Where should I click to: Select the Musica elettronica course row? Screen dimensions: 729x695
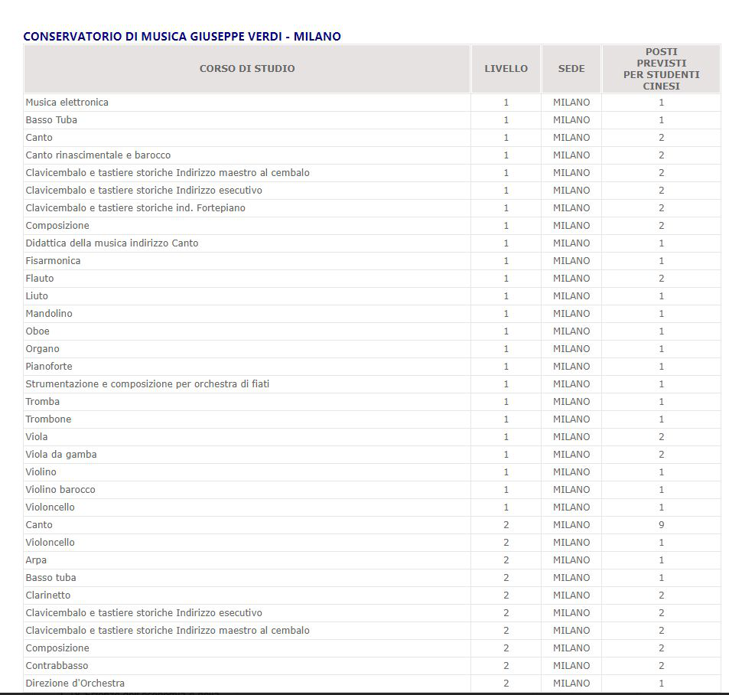[67, 103]
